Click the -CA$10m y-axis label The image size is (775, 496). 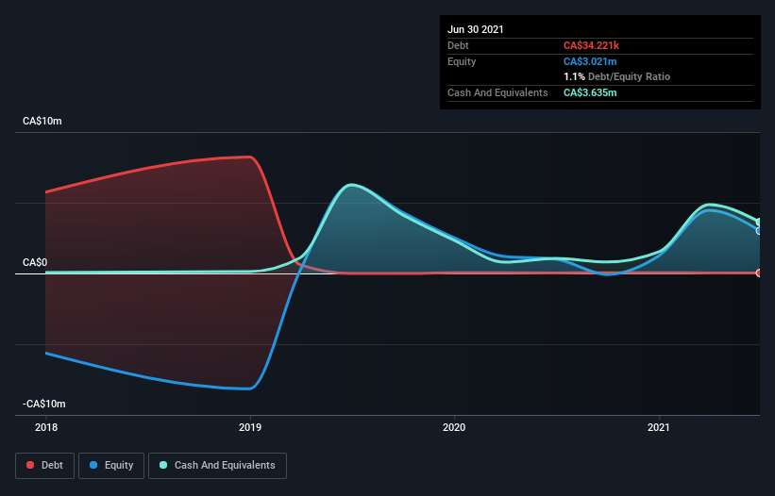(x=44, y=404)
